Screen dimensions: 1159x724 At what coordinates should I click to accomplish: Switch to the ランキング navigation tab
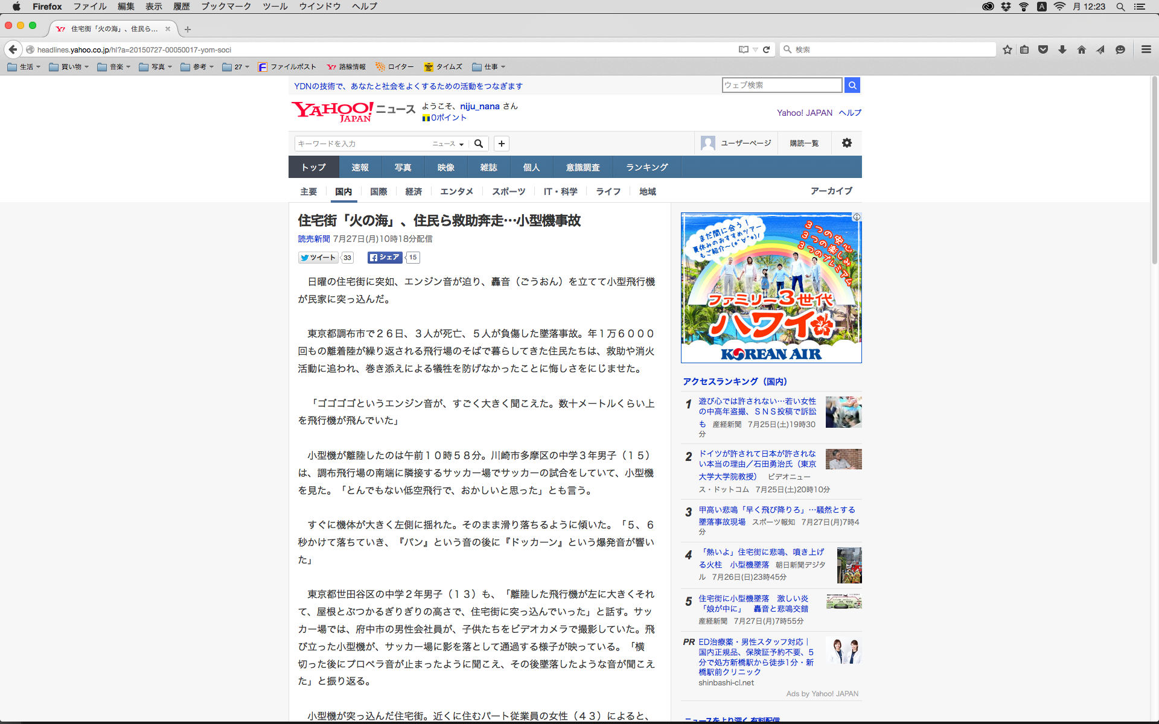pyautogui.click(x=647, y=167)
